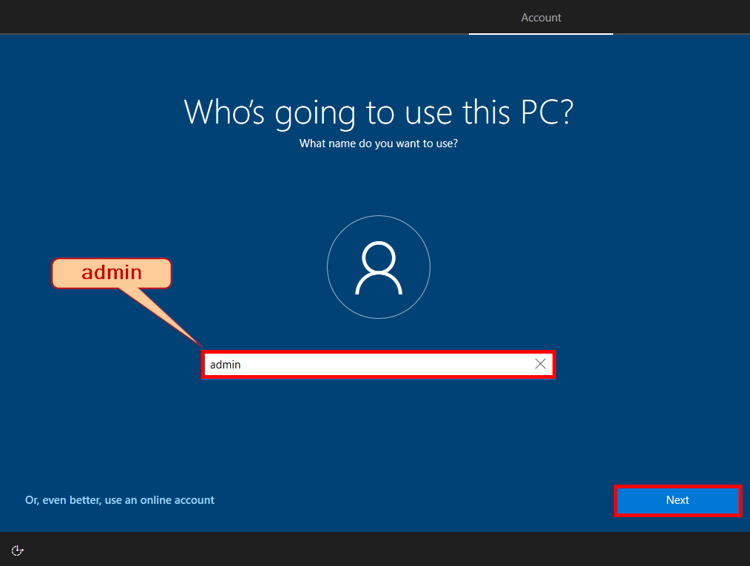Screen dimensions: 750x566
Task: Click the empty middle of the name box
Action: coord(385,364)
